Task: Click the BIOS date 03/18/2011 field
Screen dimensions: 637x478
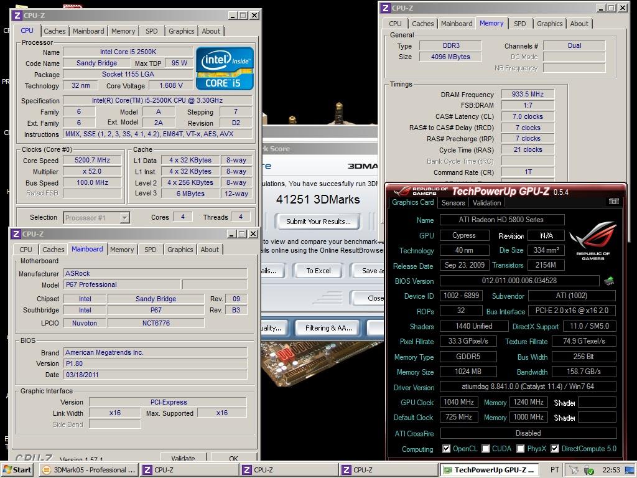Action: (155, 375)
